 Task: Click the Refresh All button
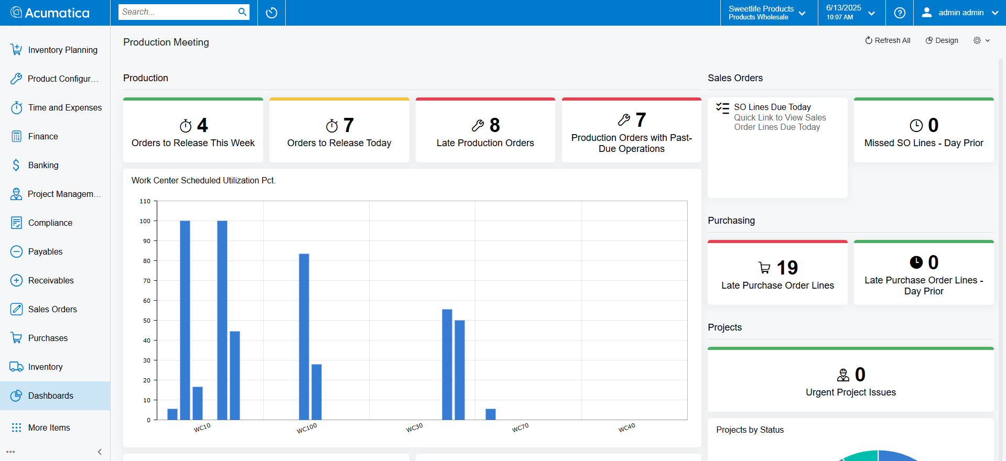click(888, 40)
